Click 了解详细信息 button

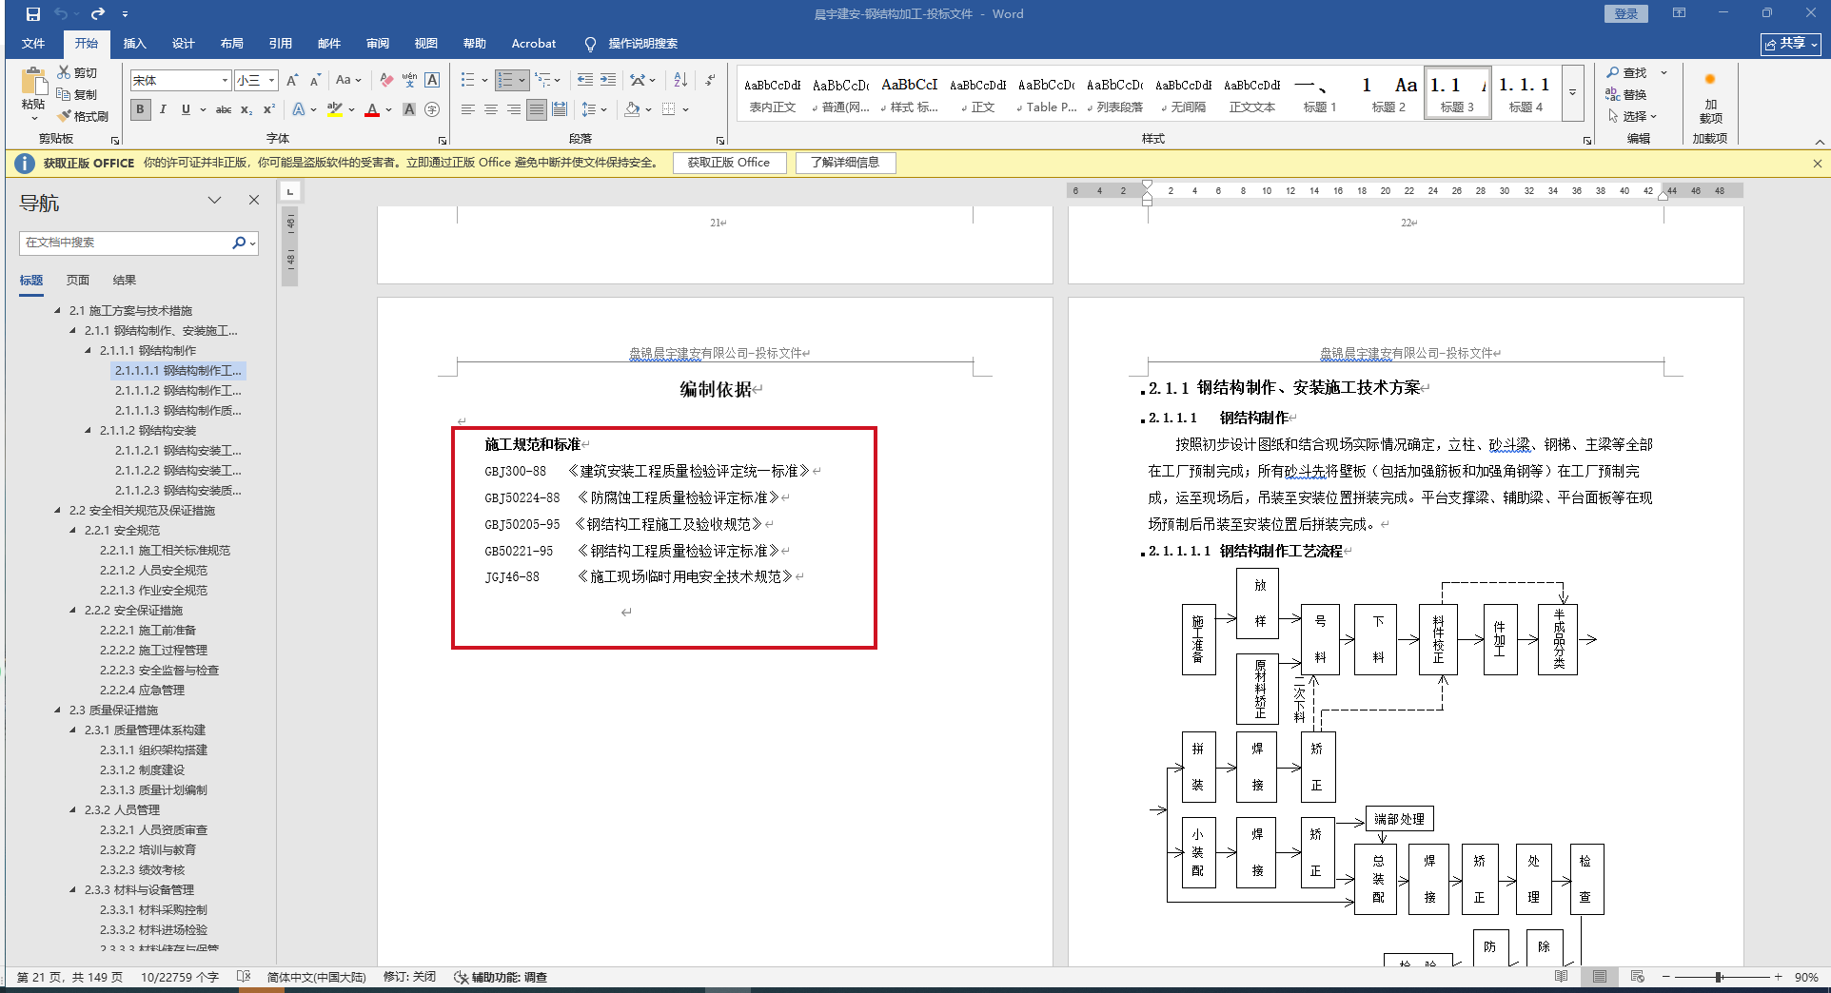(x=845, y=163)
